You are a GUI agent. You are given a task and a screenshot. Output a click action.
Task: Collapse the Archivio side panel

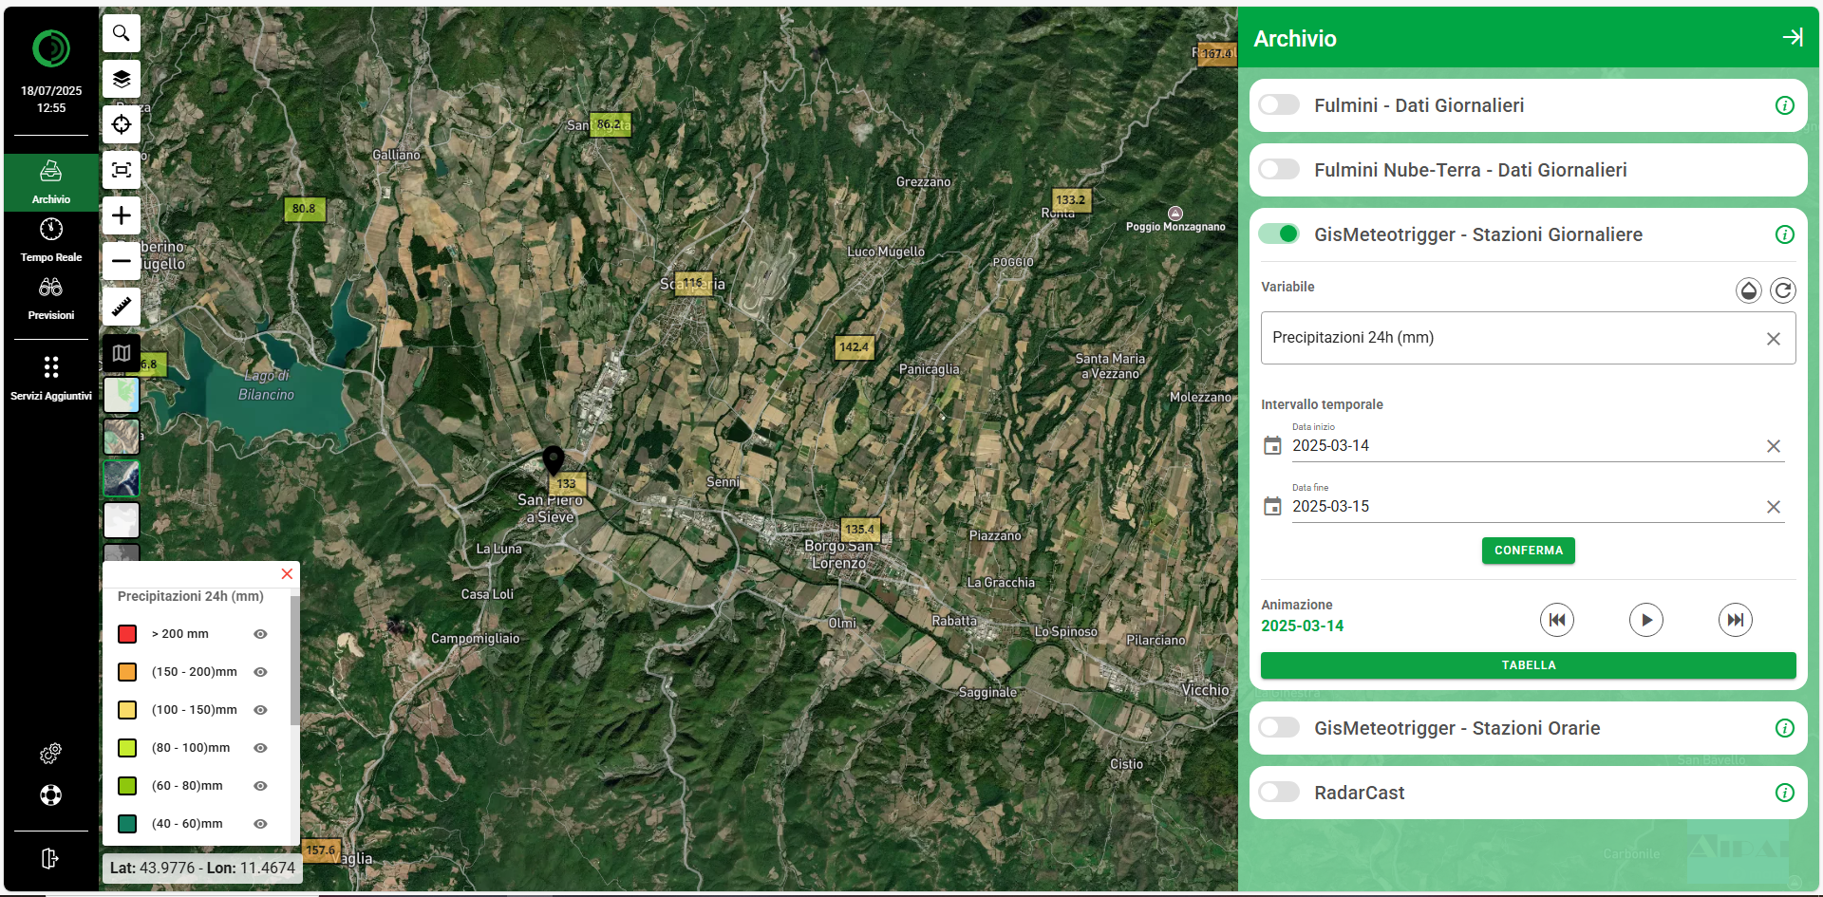tap(1792, 38)
